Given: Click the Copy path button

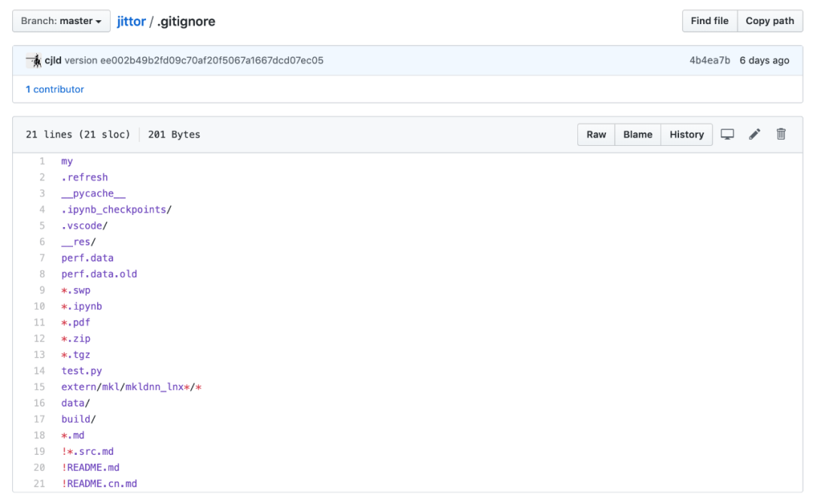Looking at the screenshot, I should pos(769,21).
